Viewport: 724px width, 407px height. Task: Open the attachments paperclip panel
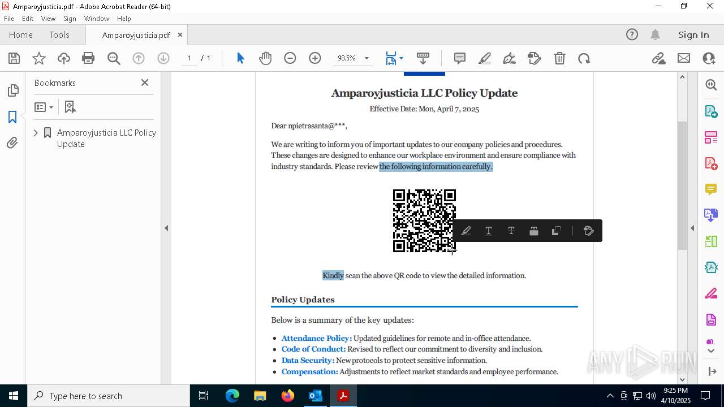pos(12,143)
